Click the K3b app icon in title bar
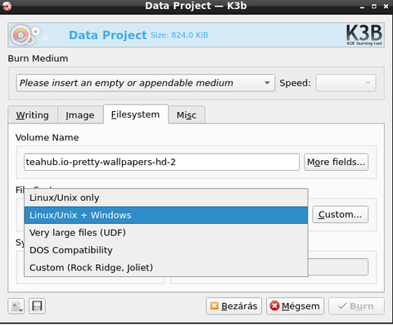This screenshot has width=393, height=326. [x=7, y=6]
